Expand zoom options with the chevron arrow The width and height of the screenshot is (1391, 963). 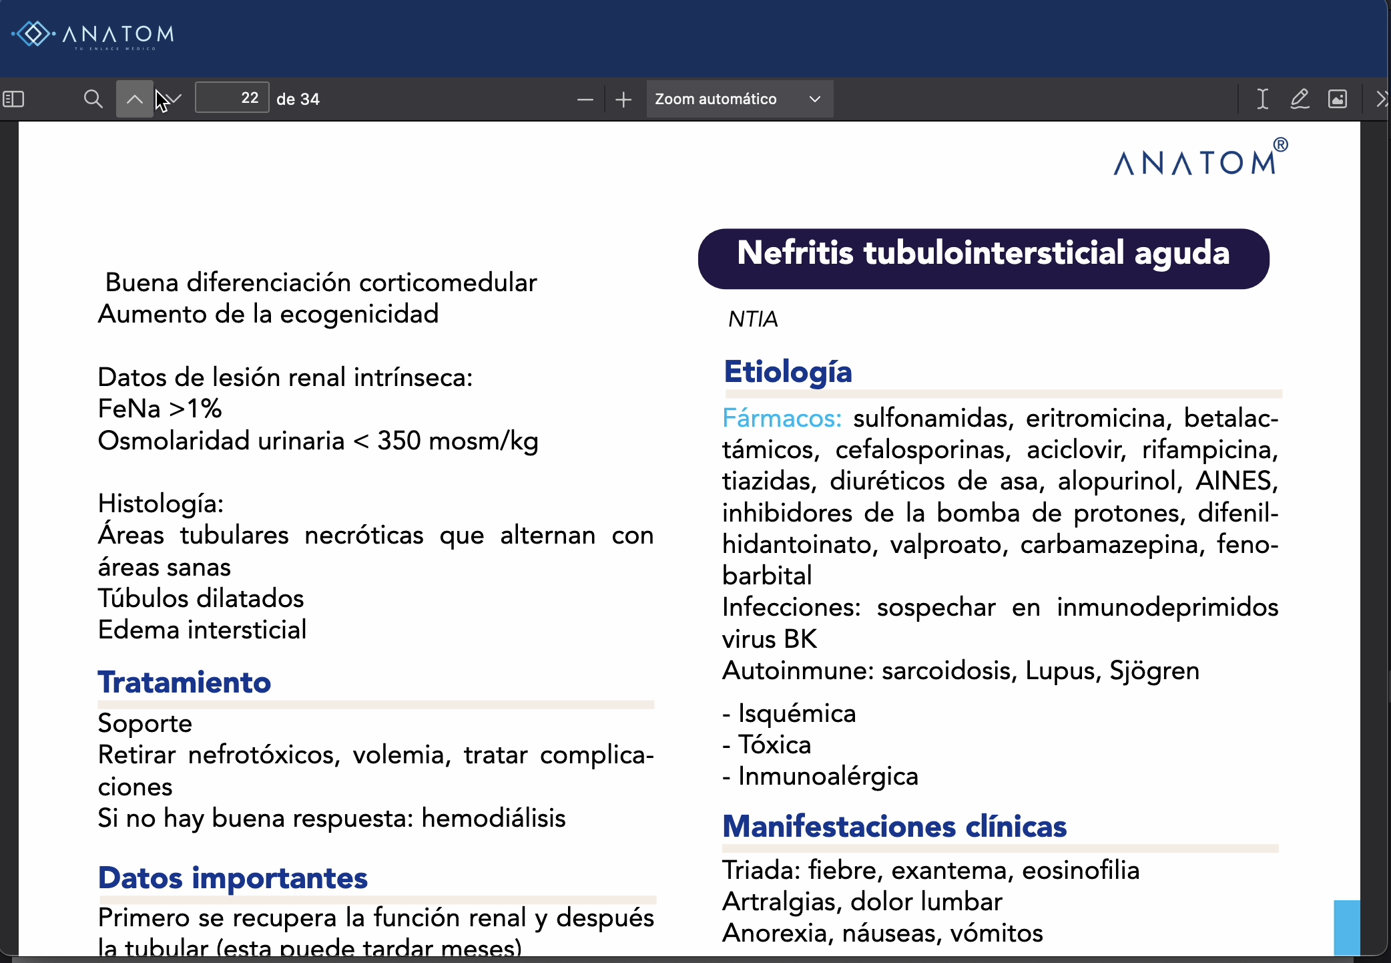click(x=815, y=100)
